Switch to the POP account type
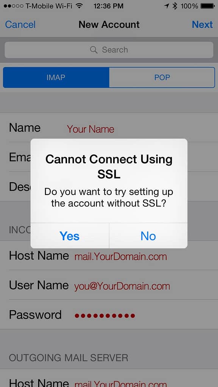This screenshot has width=218, height=387. (162, 77)
